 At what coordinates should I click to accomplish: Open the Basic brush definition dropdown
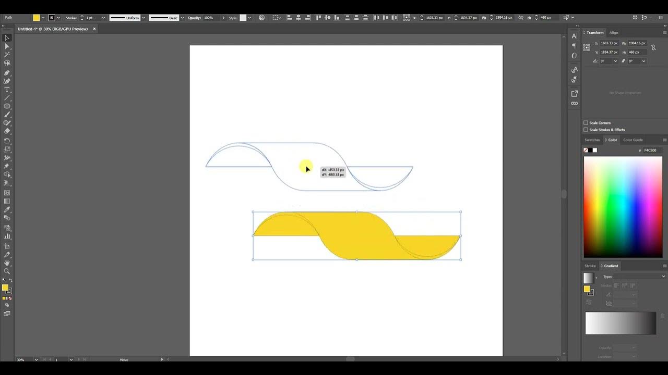click(x=182, y=17)
